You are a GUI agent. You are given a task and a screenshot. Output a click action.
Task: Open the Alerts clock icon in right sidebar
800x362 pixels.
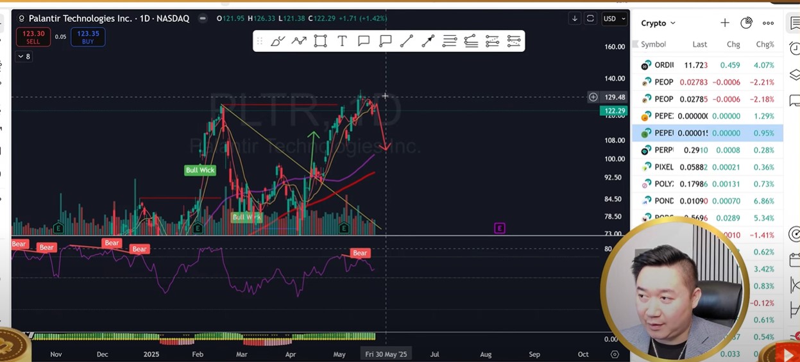tap(795, 48)
